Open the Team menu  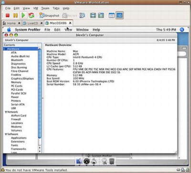click(x=45, y=8)
